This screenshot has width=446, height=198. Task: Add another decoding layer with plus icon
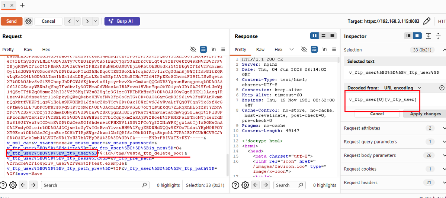[442, 88]
